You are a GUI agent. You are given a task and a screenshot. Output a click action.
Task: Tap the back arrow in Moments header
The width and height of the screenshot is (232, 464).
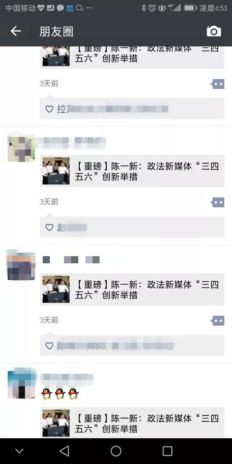point(16,31)
